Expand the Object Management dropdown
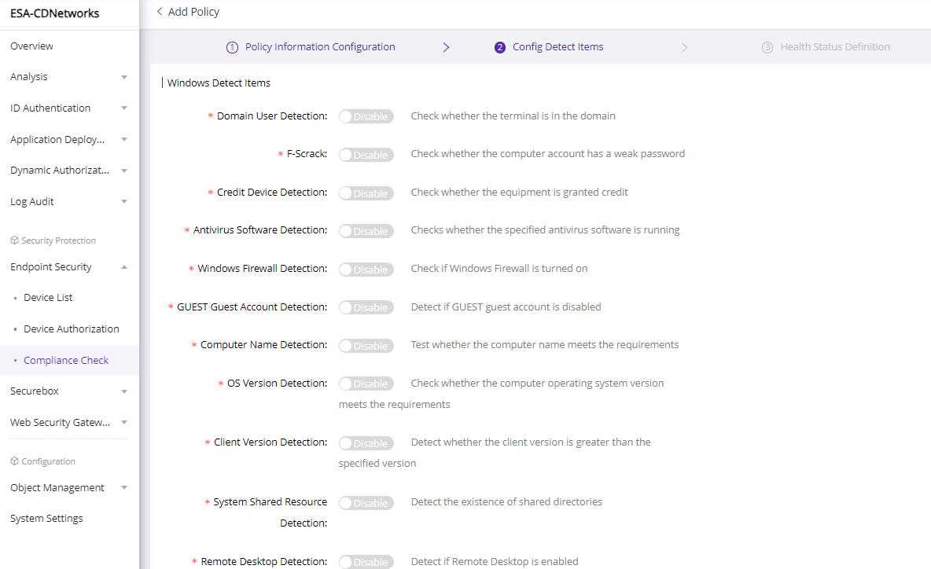The width and height of the screenshot is (931, 569). [x=124, y=488]
